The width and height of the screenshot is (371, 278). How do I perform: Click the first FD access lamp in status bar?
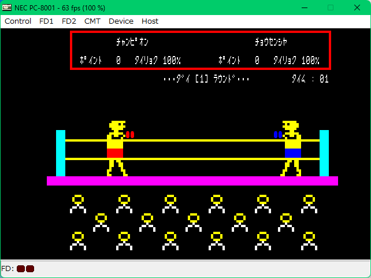point(21,269)
